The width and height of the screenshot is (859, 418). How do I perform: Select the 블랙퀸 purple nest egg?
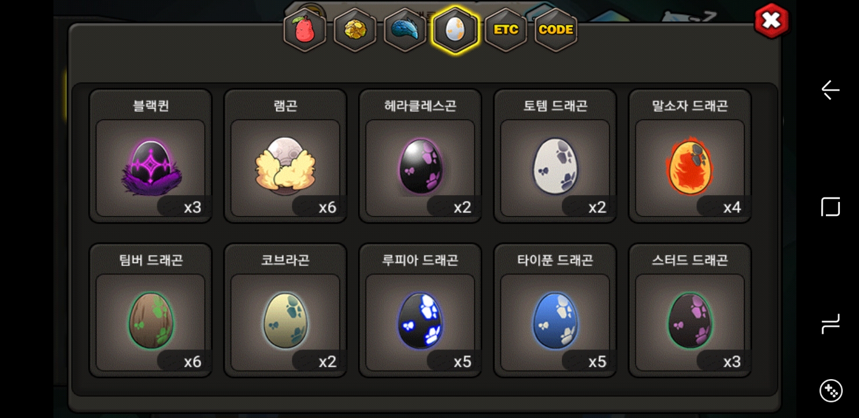pos(150,156)
